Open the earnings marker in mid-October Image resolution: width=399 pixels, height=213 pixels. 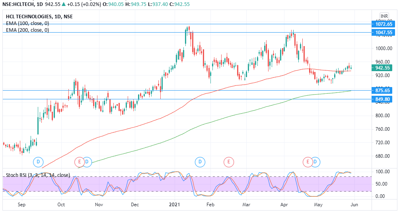point(79,162)
